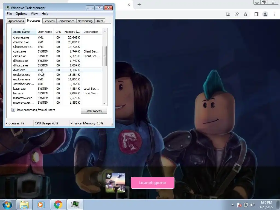The image size is (280, 210).
Task: Switch to the Applications tab
Action: point(16,21)
